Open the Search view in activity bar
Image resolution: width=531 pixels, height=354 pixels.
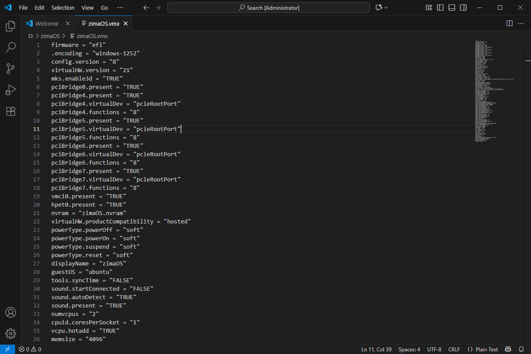[11, 47]
